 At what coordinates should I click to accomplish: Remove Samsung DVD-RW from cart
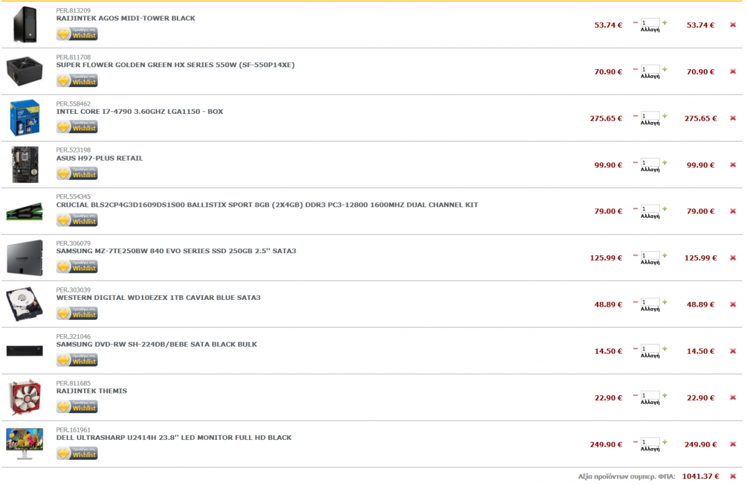[x=733, y=351]
